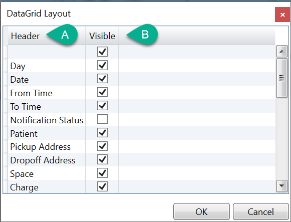Toggle the To Time visible checkbox

tap(102, 106)
